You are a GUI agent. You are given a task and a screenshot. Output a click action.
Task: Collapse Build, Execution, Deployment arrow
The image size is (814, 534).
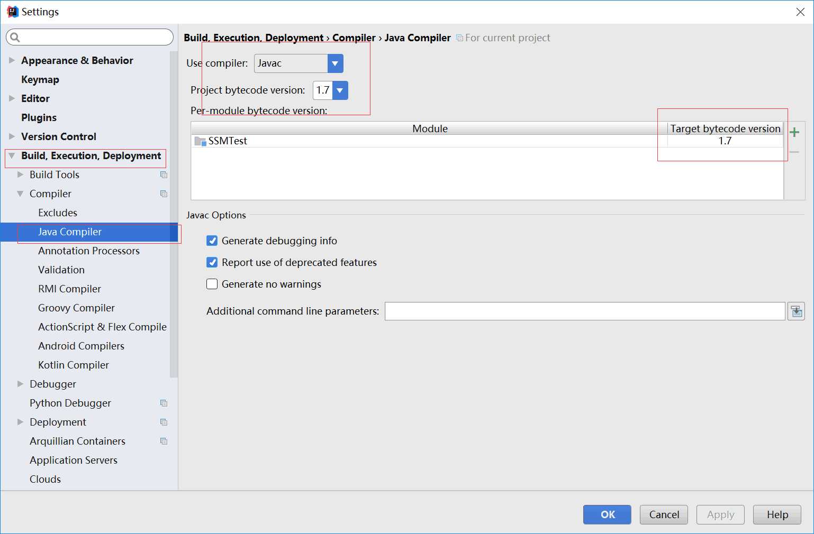pyautogui.click(x=12, y=156)
